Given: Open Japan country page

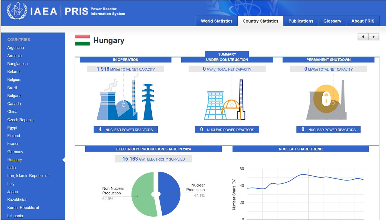Looking at the screenshot, I should [13, 192].
